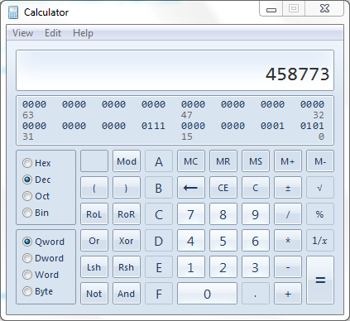Click the multiplication asterisk button
350x321 pixels.
click(288, 241)
